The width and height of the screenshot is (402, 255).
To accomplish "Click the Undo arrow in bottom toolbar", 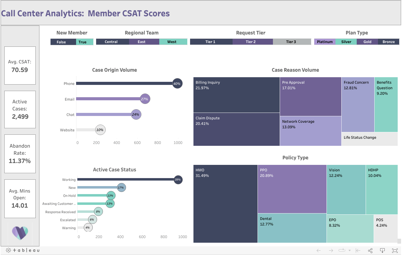I will (x=318, y=250).
